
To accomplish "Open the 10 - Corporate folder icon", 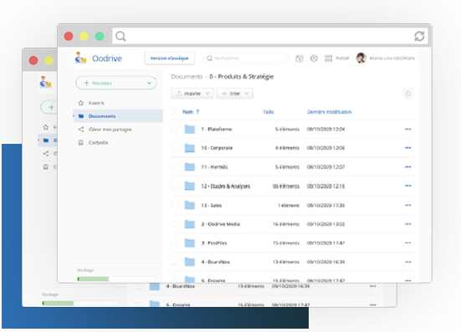I will point(190,148).
